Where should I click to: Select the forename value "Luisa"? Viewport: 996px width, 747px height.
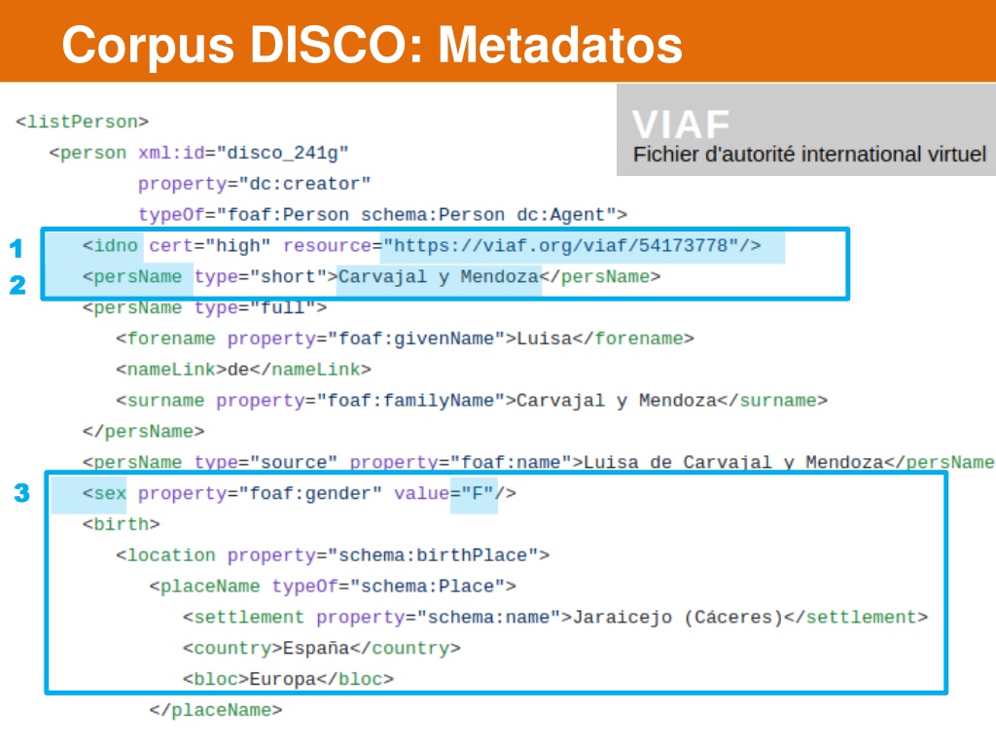pyautogui.click(x=545, y=338)
